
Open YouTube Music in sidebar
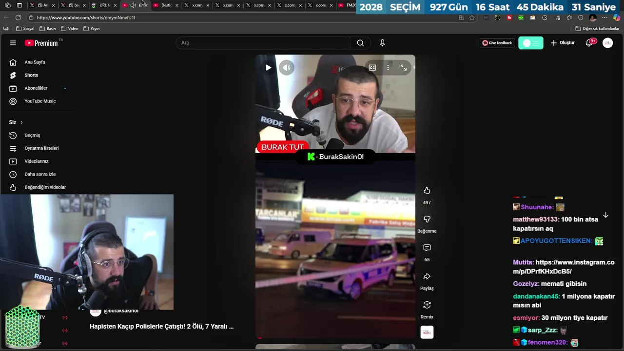(40, 101)
